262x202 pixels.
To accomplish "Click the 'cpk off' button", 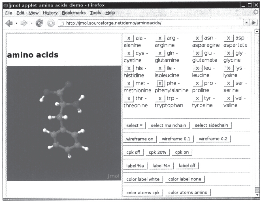I will 133,152.
